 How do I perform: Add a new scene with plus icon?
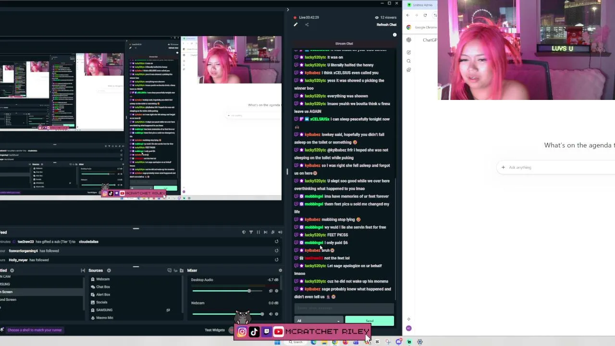click(x=12, y=271)
